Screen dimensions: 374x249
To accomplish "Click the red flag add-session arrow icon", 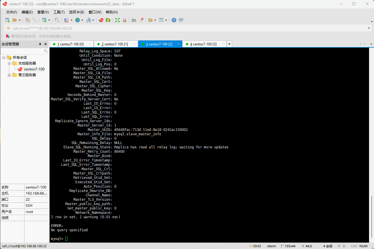I will click(8, 36).
